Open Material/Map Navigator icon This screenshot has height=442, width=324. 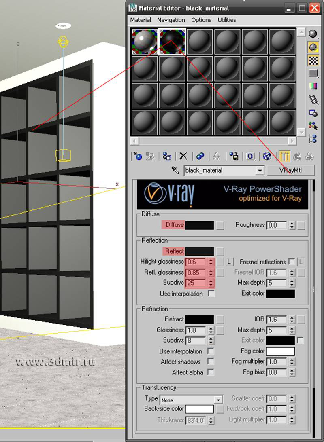point(313,139)
